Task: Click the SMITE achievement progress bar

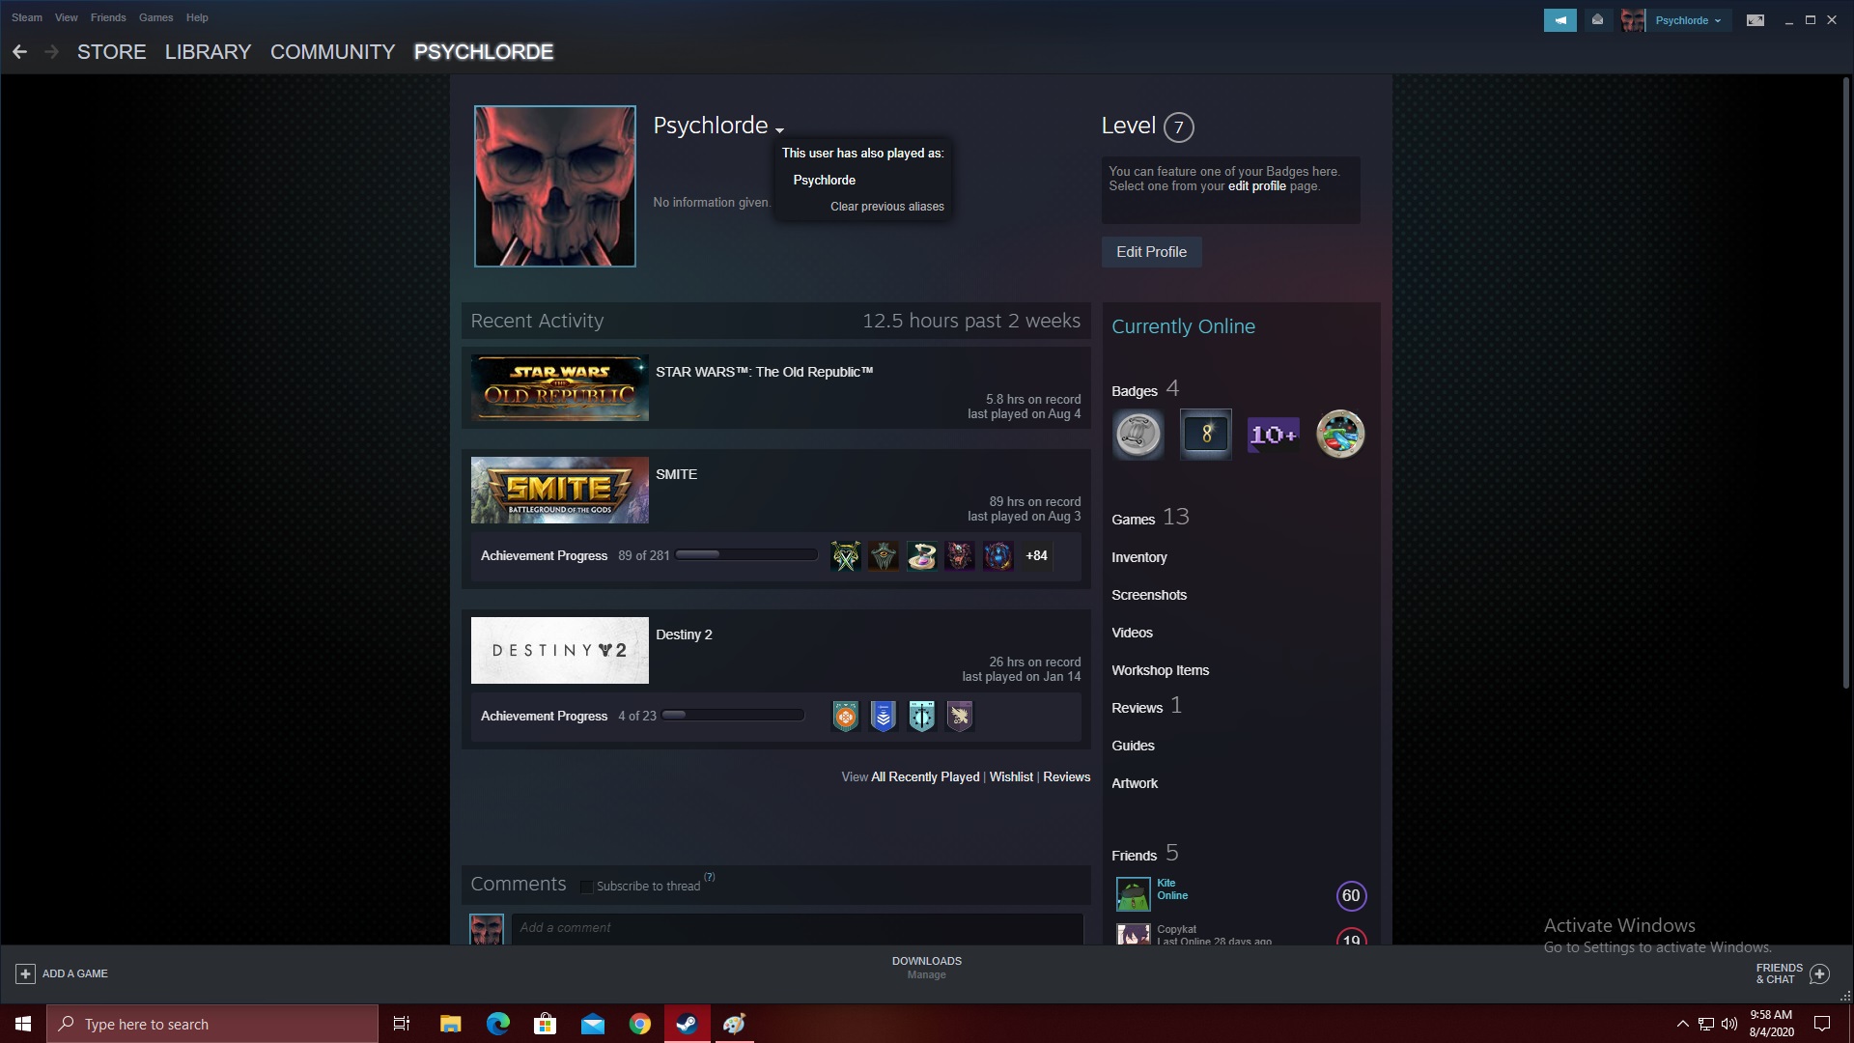Action: 745,555
